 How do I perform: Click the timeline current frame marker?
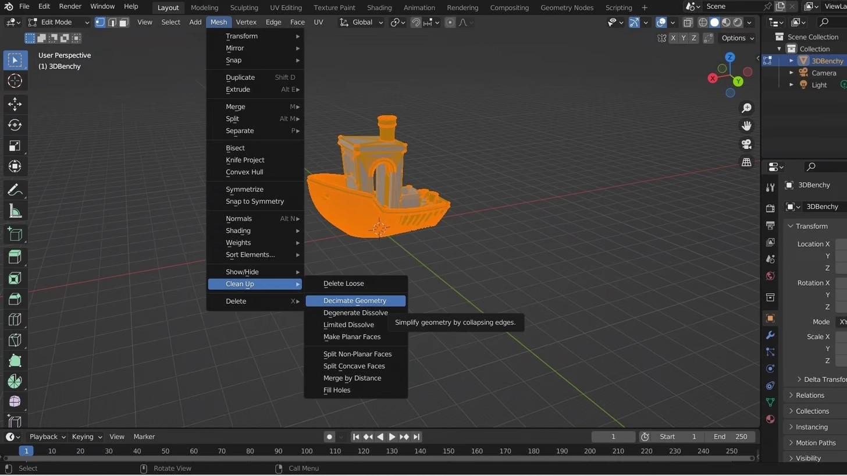point(26,451)
